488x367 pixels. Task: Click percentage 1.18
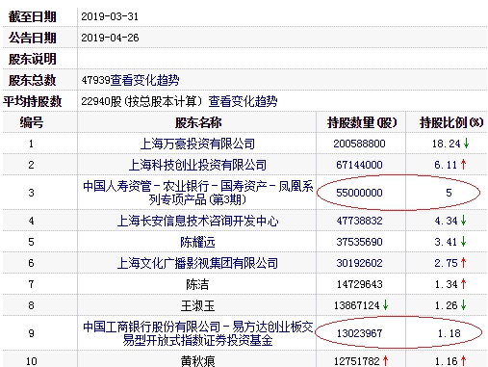pos(449,333)
